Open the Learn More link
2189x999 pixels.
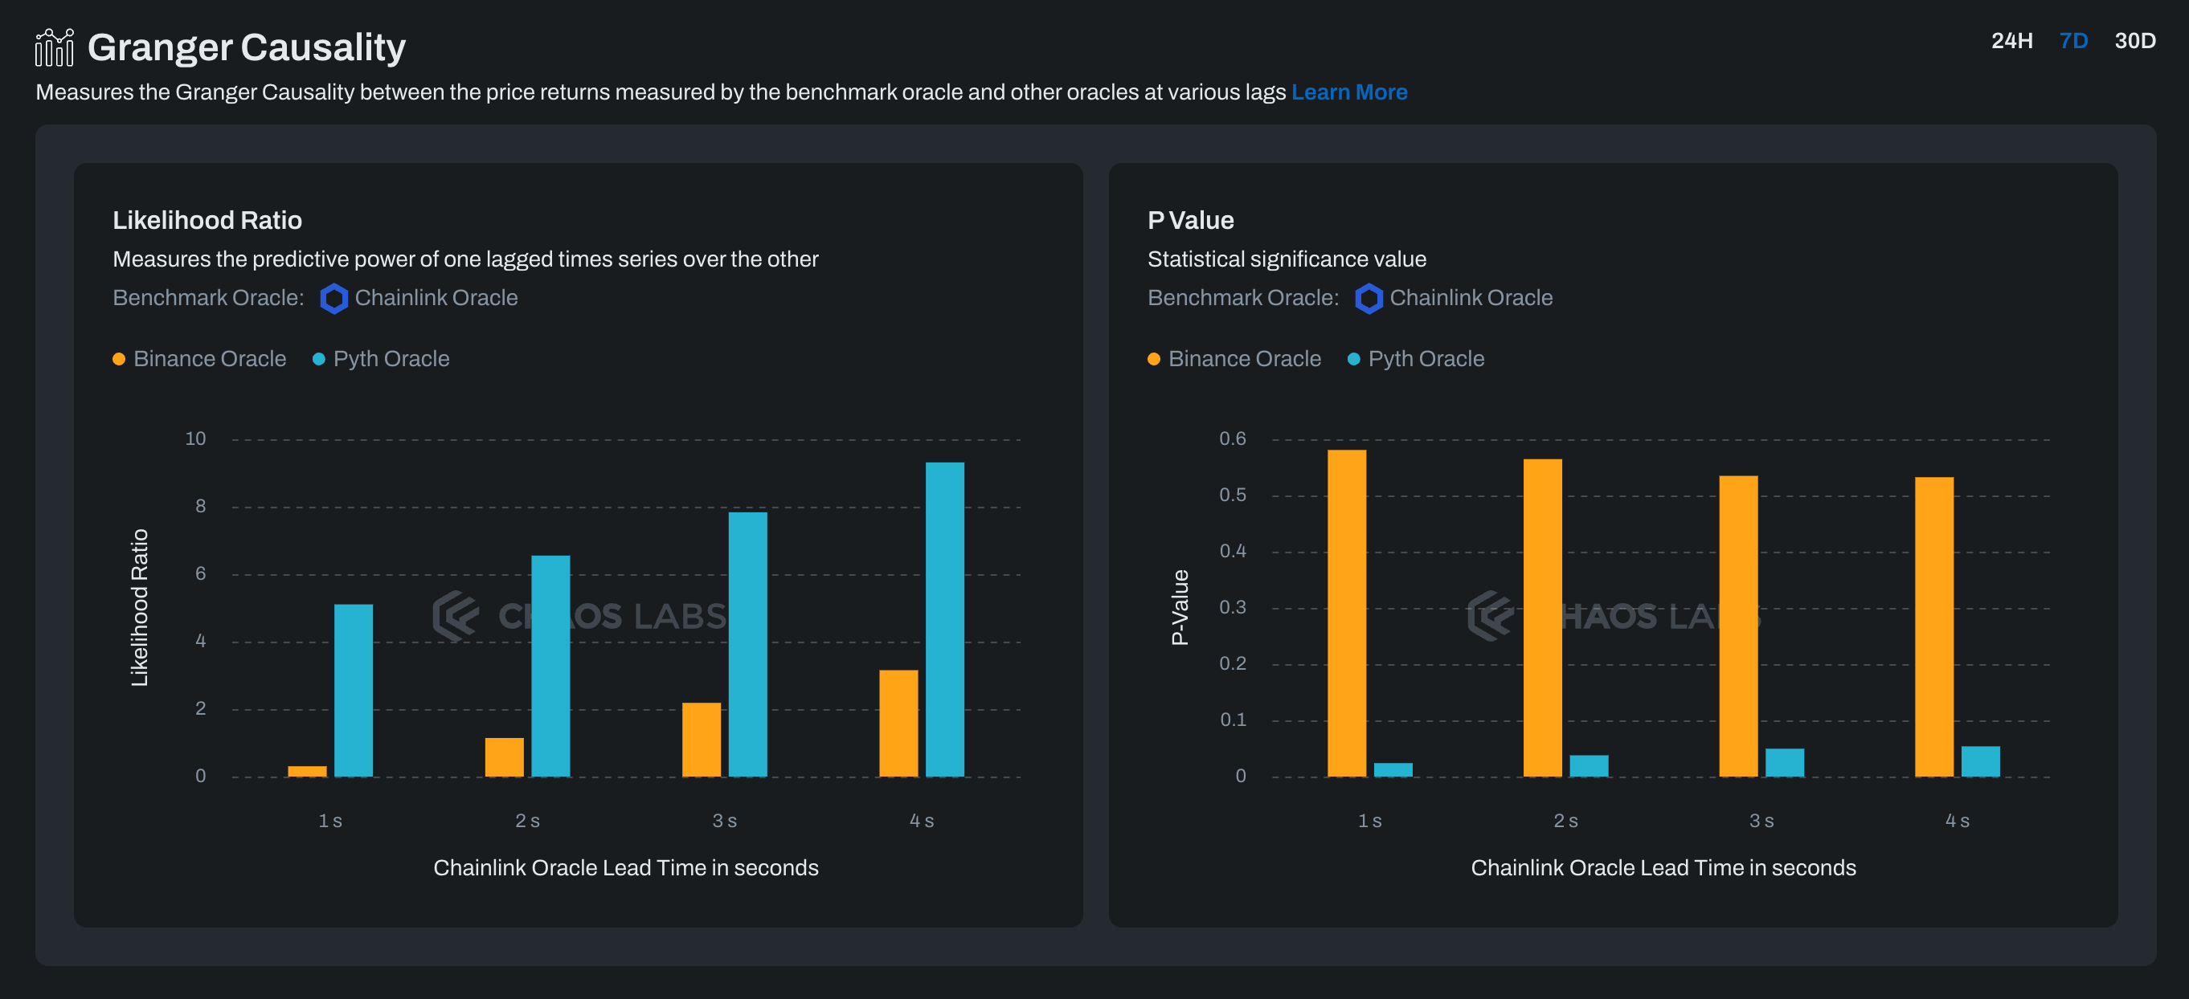[1348, 92]
